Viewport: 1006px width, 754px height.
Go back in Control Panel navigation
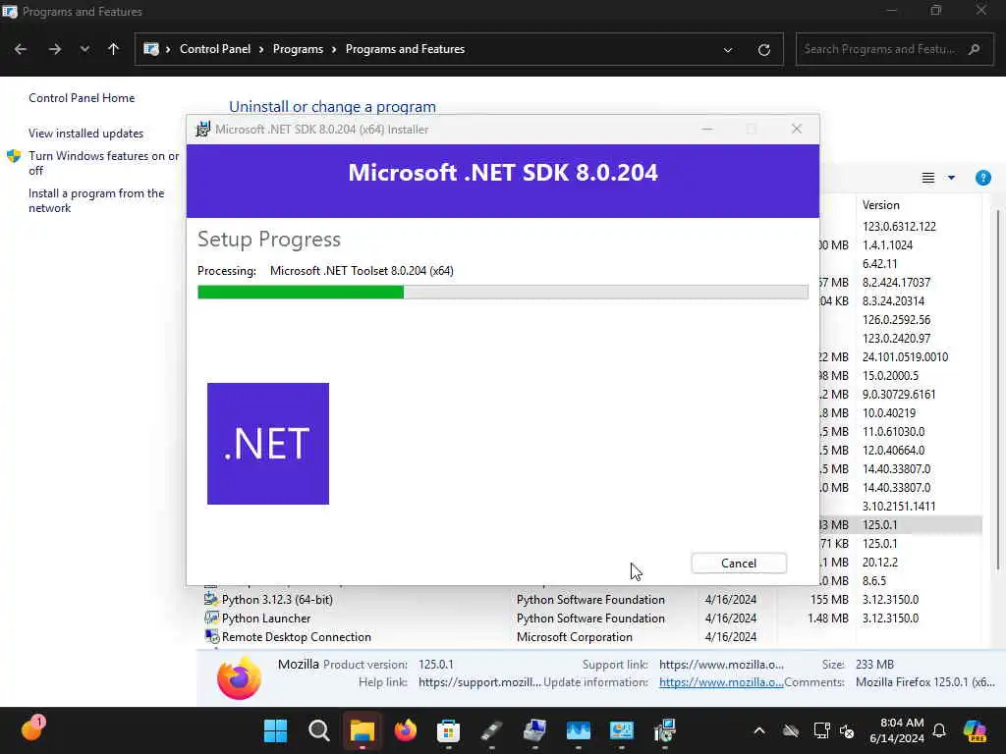coord(21,49)
